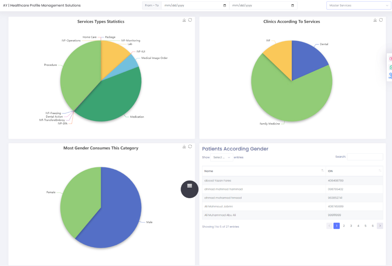This screenshot has height=266, width=392.
Task: Jump to page 6 in pagination
Action: pyautogui.click(x=373, y=226)
